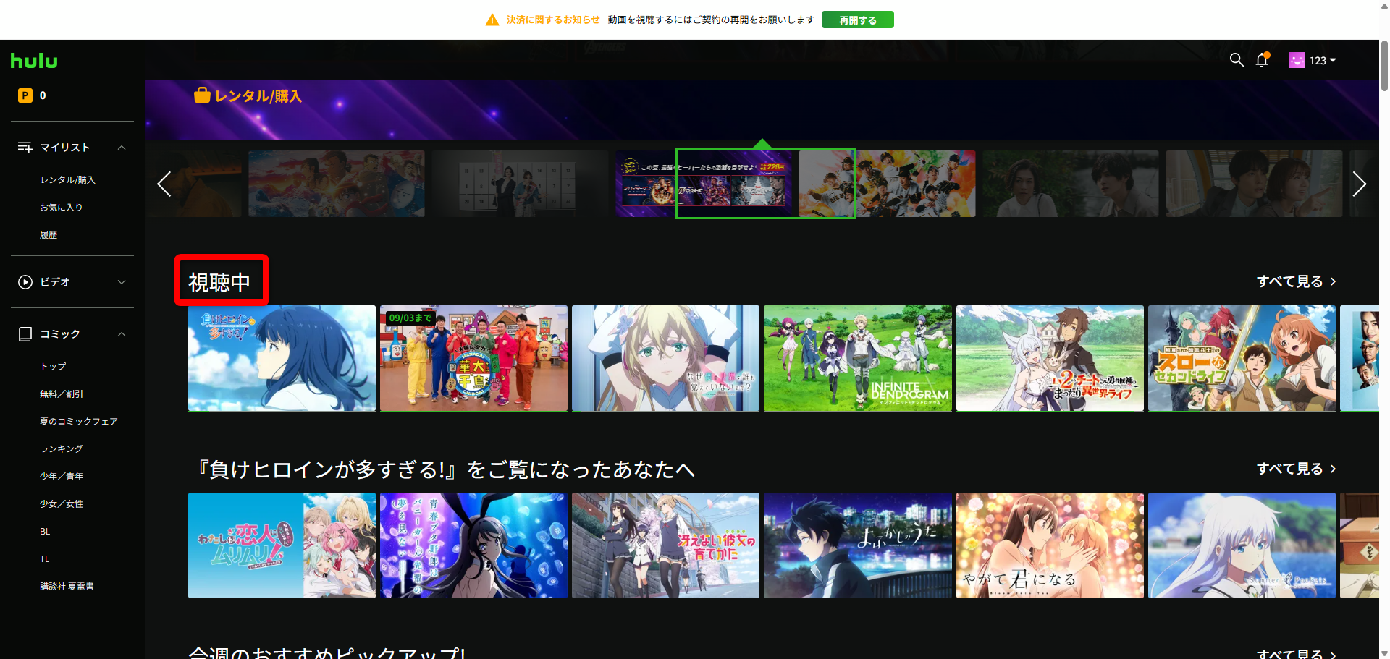Open 履歴 in sidebar
This screenshot has width=1390, height=659.
49,235
